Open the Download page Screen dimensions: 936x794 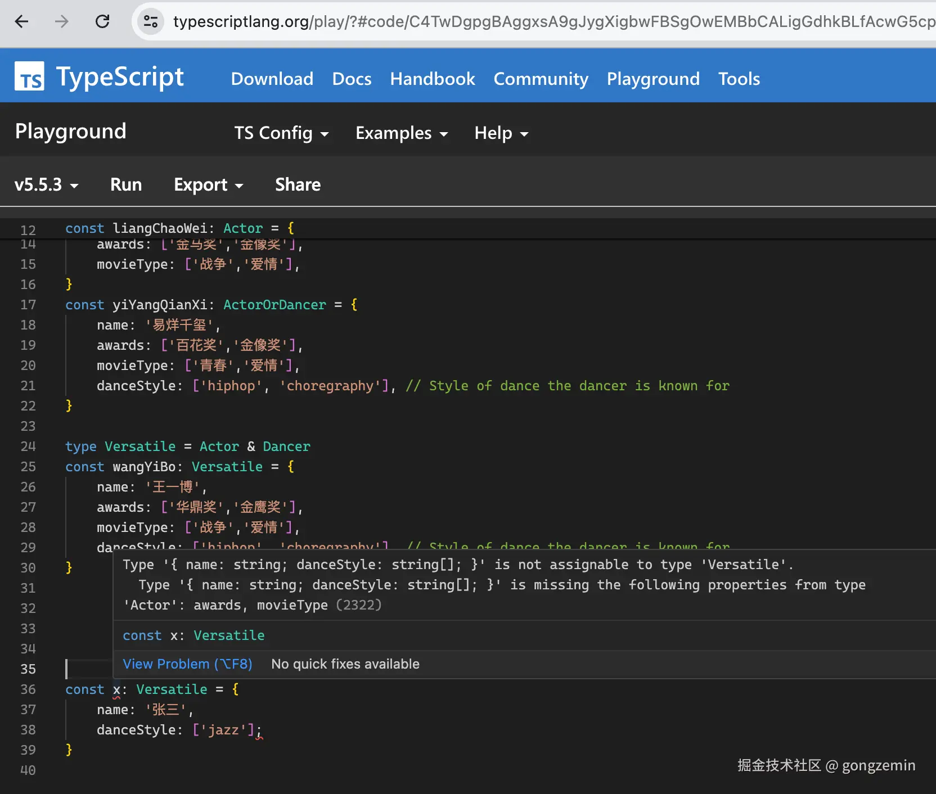tap(272, 79)
